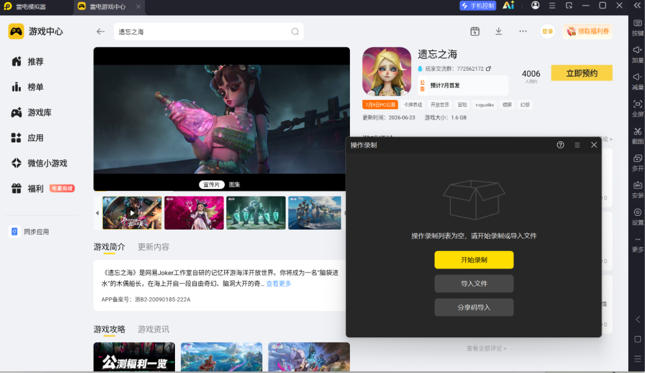Open the 多开 multi-instance tool
645x373 pixels.
(637, 162)
